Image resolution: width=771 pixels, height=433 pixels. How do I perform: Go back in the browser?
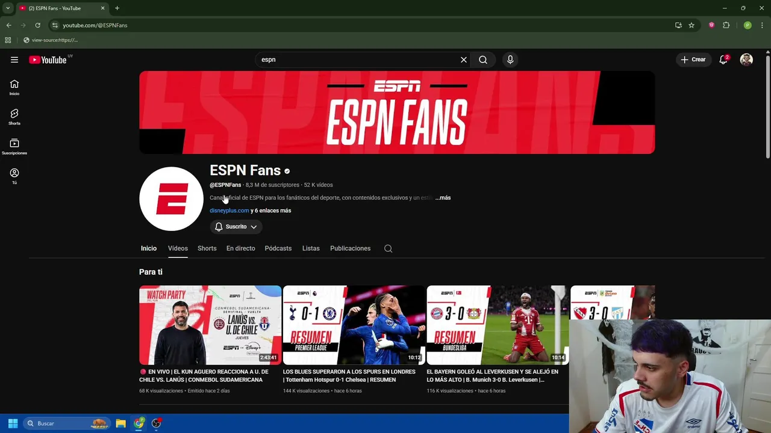[x=8, y=25]
